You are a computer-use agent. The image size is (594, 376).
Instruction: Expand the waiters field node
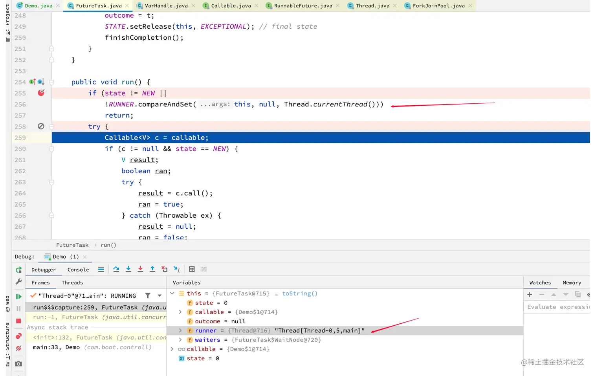(x=180, y=340)
